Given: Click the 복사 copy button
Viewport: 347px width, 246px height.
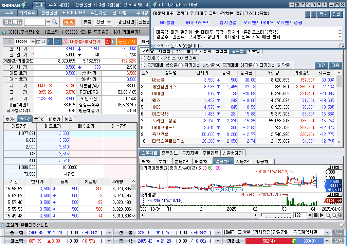Looking at the screenshot, I should (324, 14).
